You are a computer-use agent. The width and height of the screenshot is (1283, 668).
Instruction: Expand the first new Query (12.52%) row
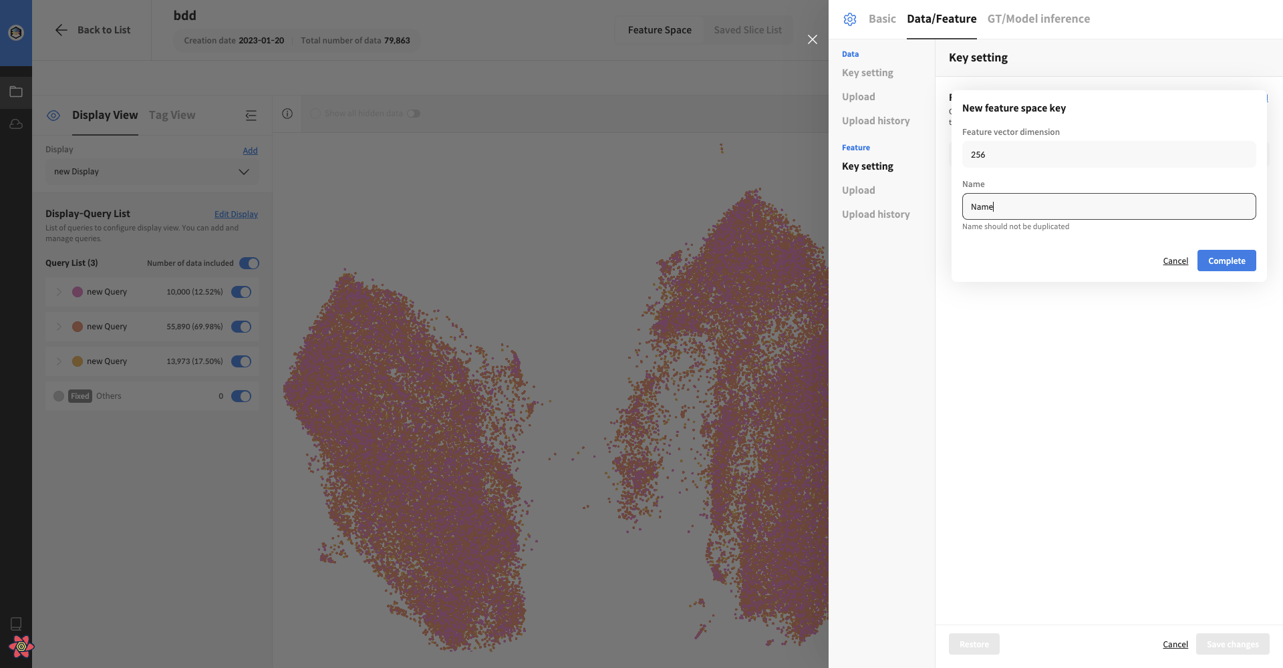pos(59,292)
